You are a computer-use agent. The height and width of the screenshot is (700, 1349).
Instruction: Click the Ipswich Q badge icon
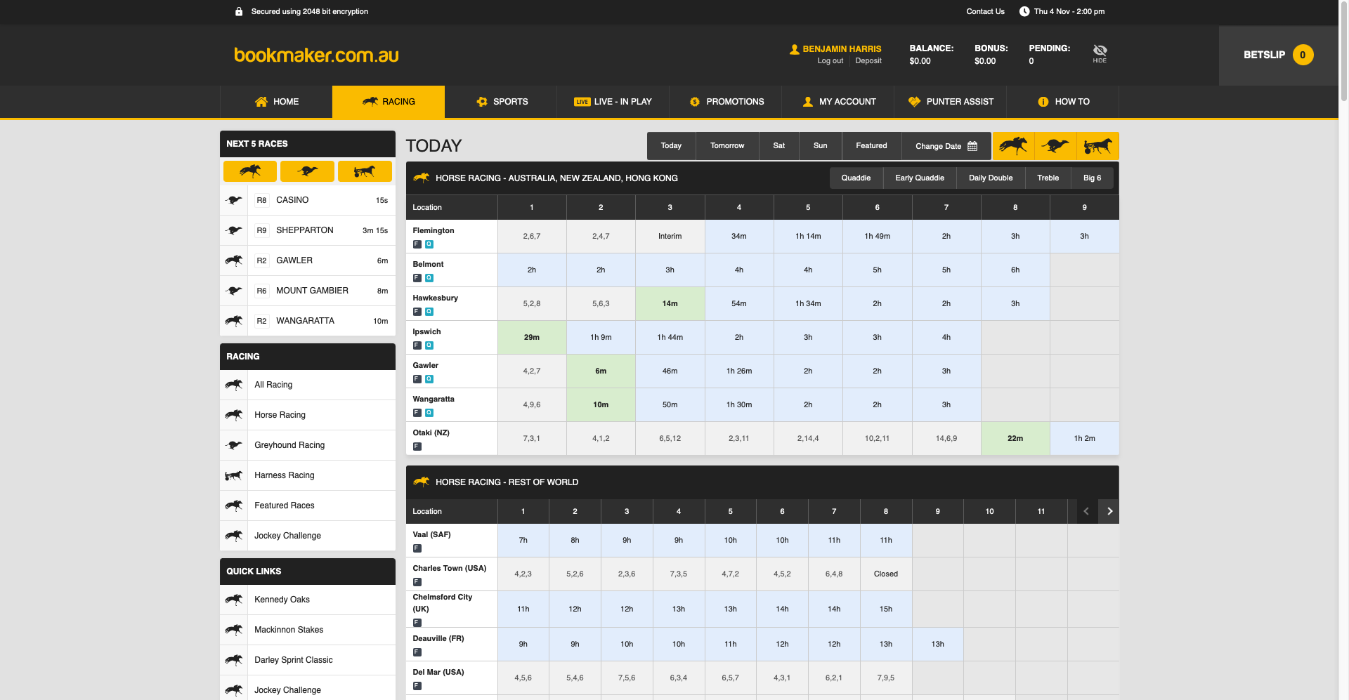pyautogui.click(x=429, y=345)
